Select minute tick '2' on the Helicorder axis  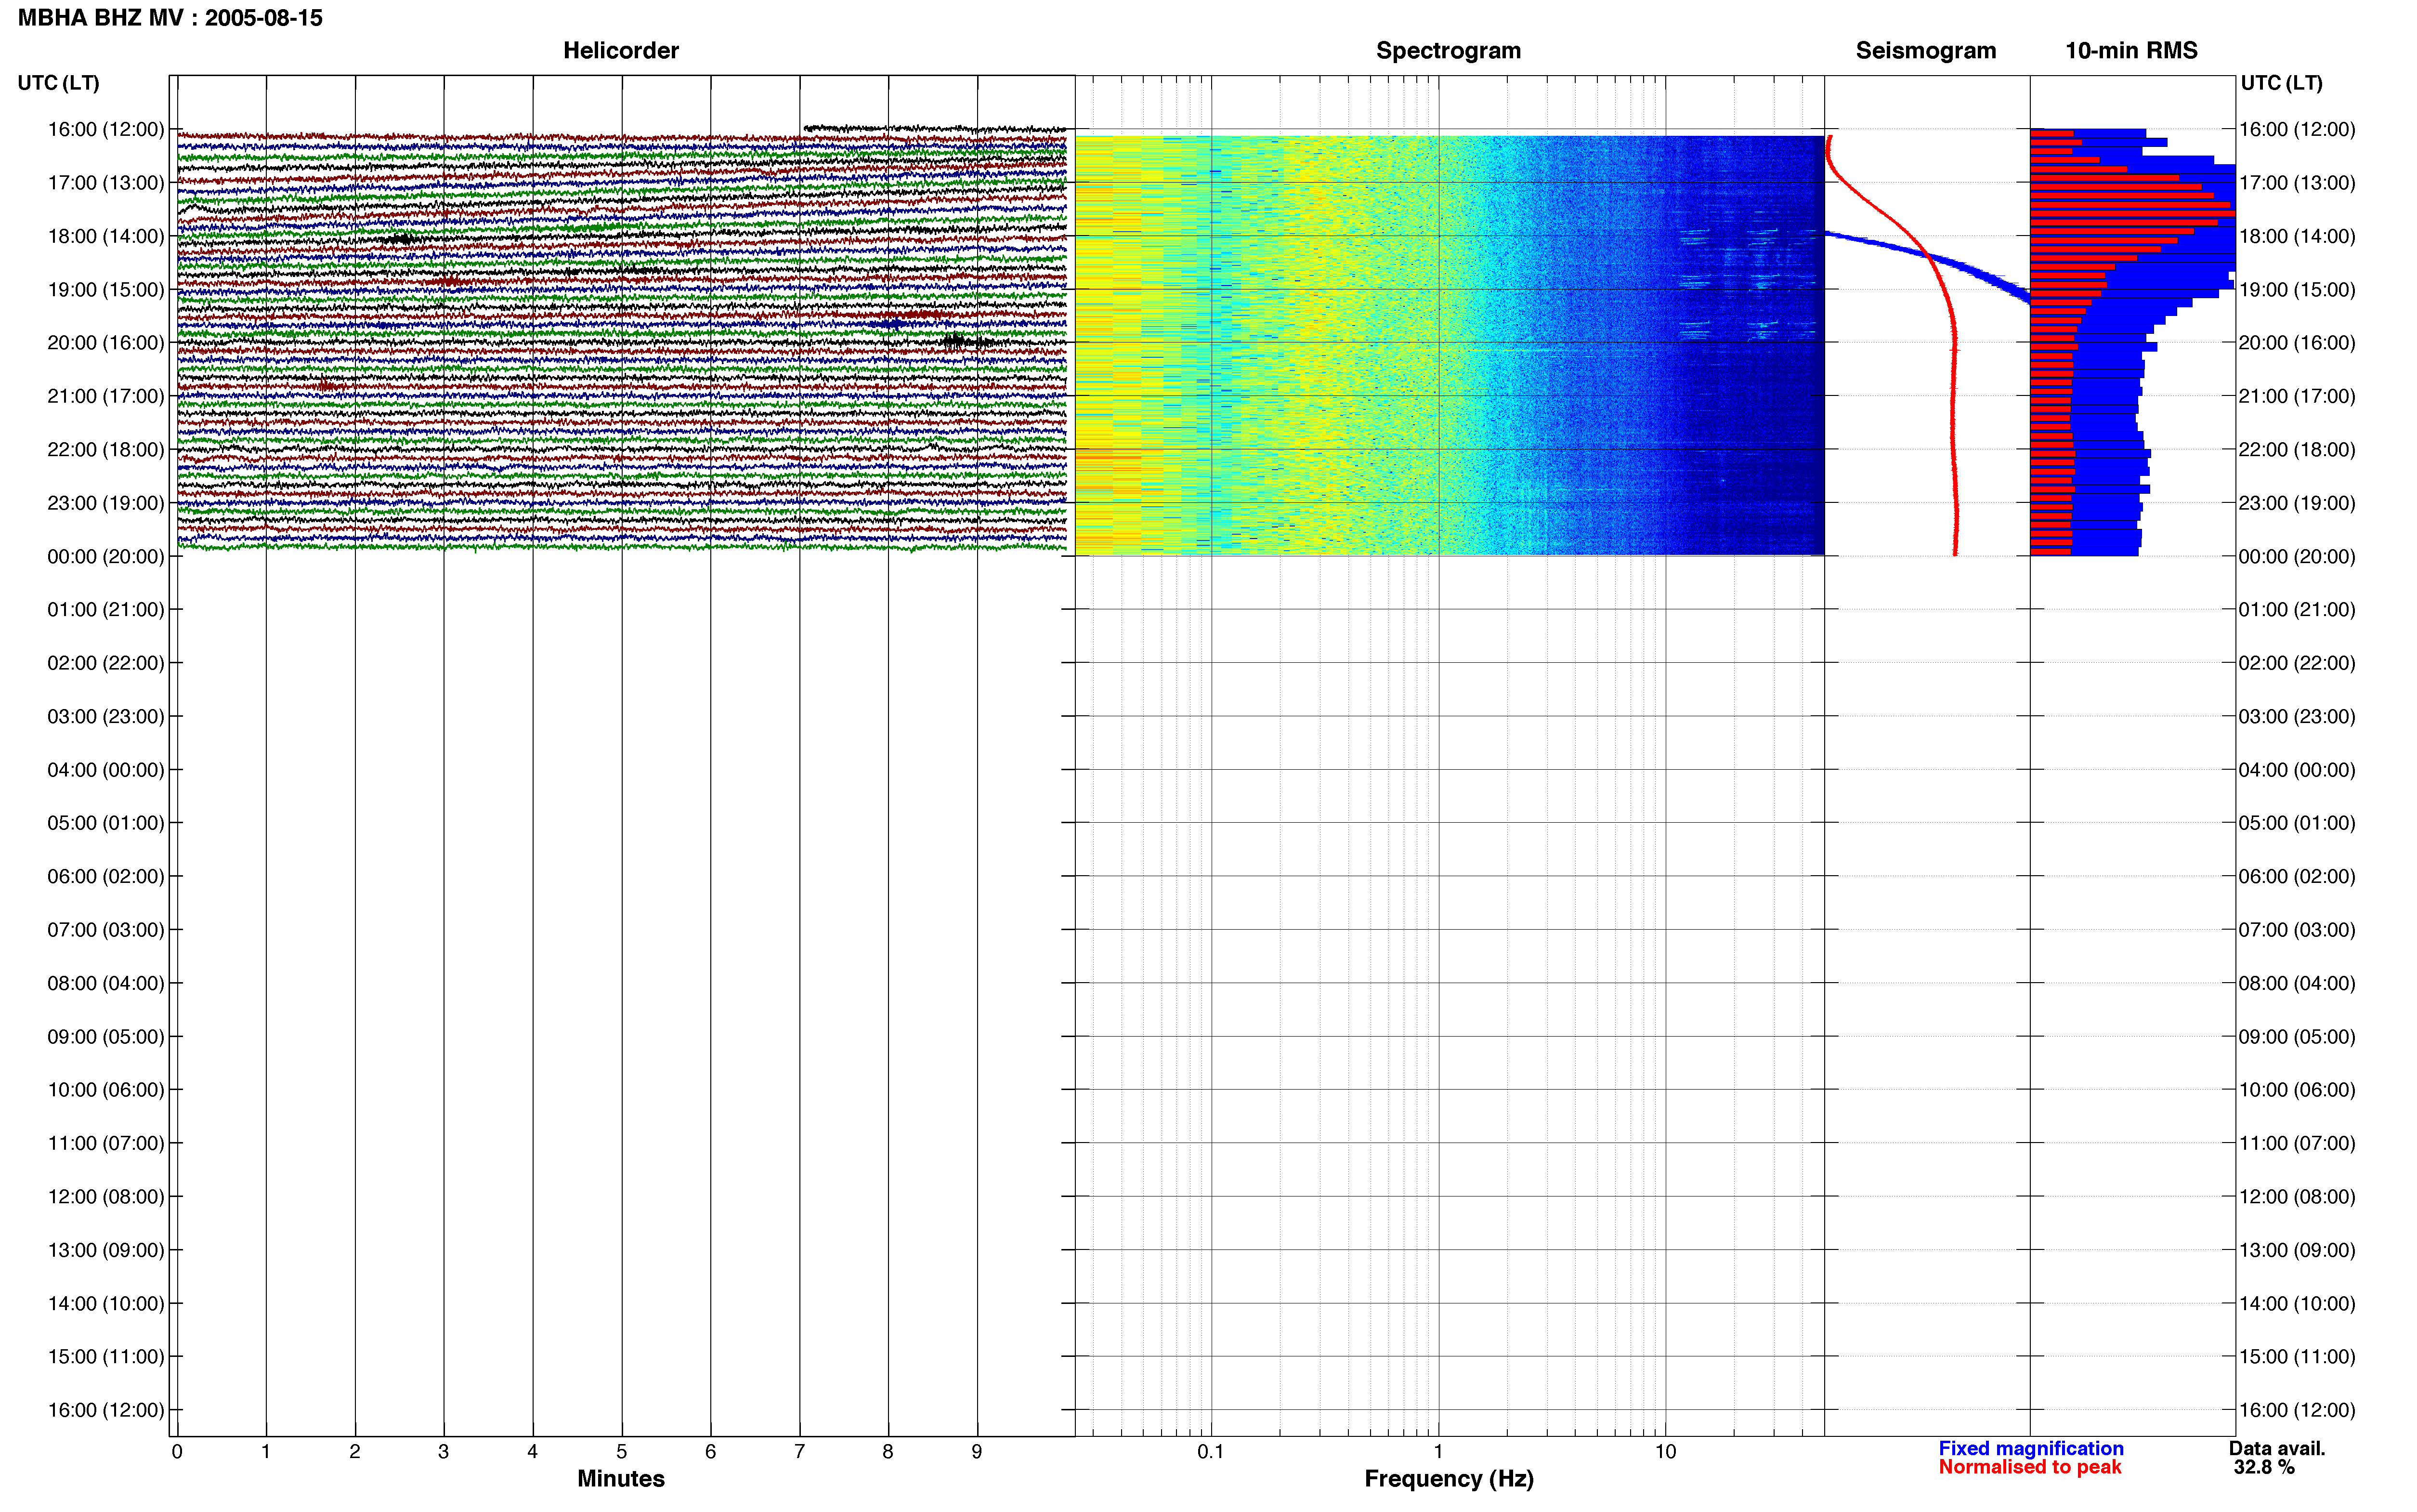pyautogui.click(x=355, y=1452)
